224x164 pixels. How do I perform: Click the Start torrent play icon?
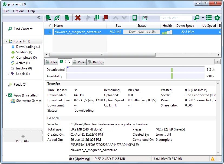click(x=88, y=18)
